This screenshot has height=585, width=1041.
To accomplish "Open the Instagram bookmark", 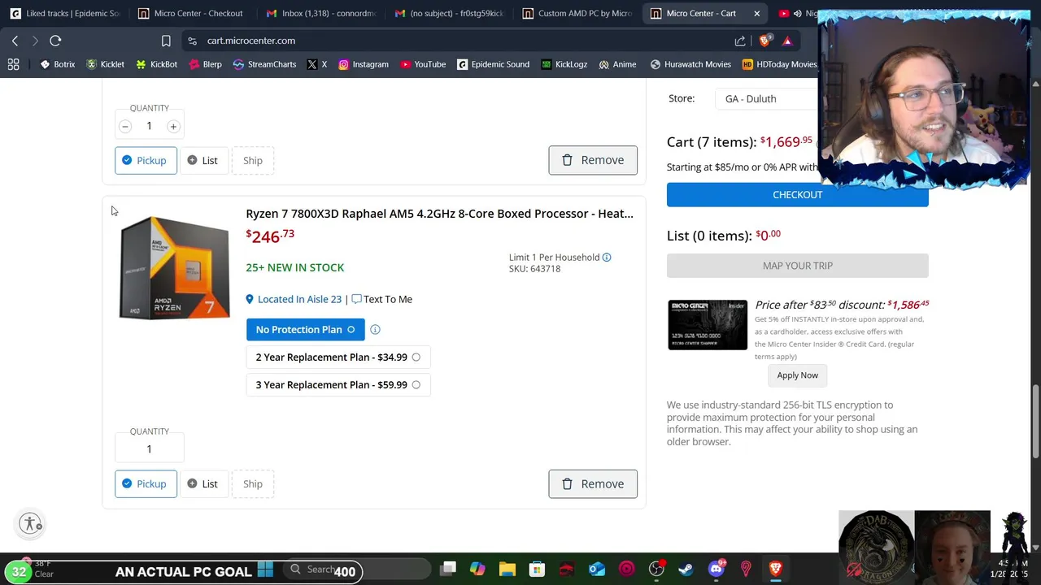I will tap(363, 64).
